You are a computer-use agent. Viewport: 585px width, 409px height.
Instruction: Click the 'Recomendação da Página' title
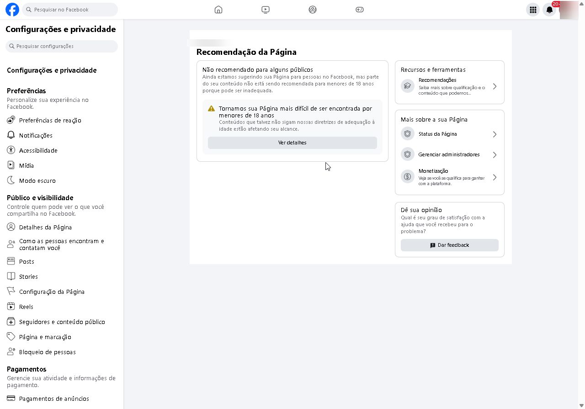click(x=246, y=52)
